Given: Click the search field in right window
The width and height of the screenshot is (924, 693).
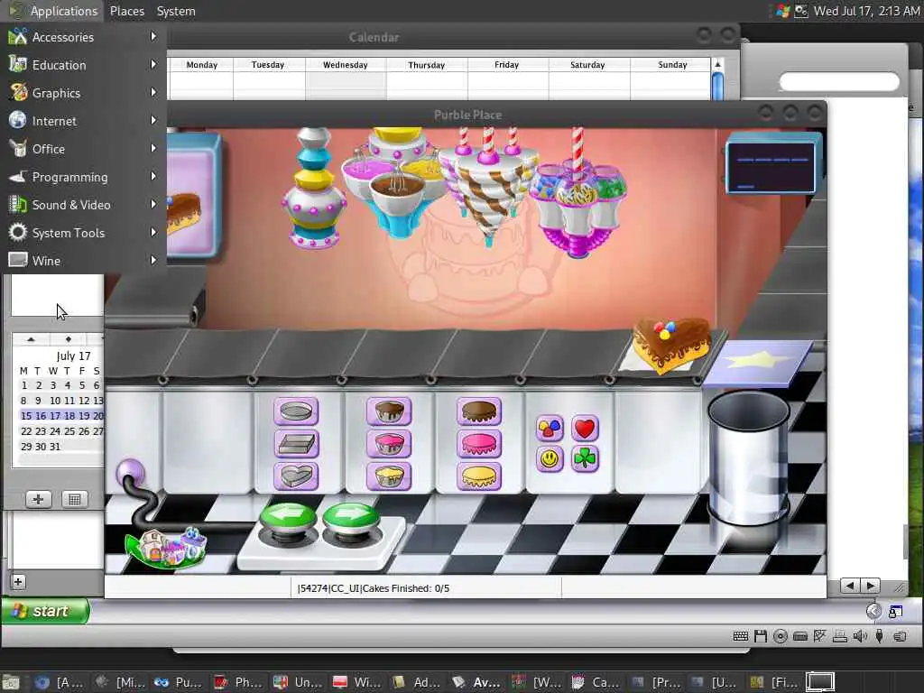Looking at the screenshot, I should (839, 82).
